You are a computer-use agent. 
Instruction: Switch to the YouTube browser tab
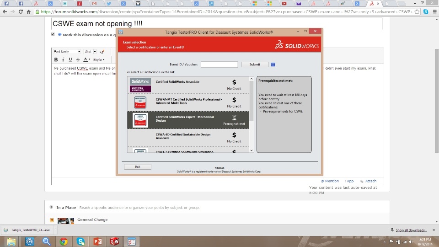pos(284,4)
